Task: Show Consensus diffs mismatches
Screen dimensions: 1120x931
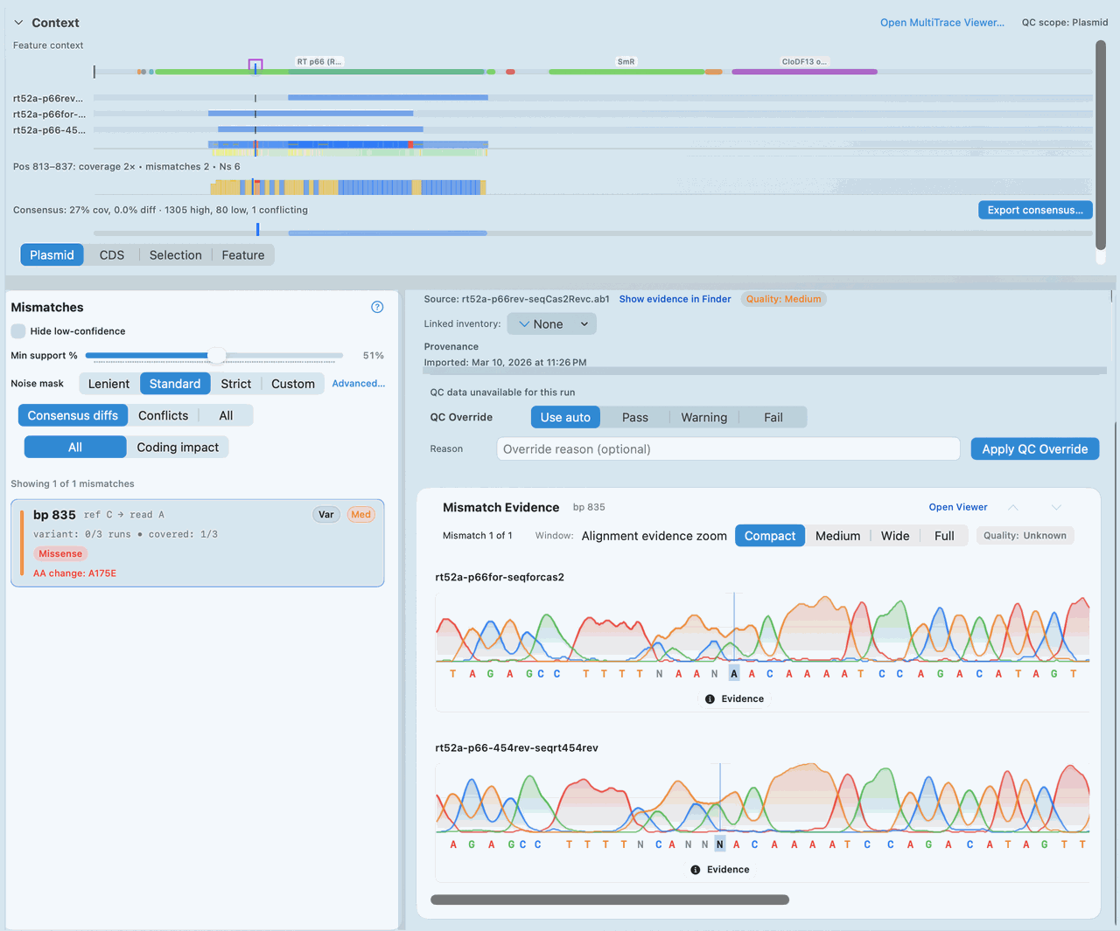Action: [x=73, y=415]
